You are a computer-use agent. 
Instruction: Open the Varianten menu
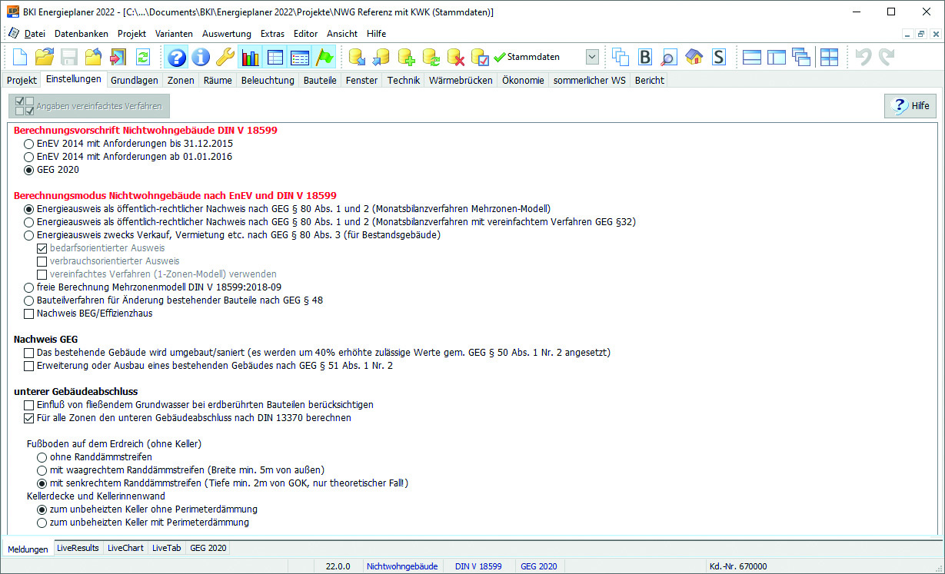(x=174, y=34)
